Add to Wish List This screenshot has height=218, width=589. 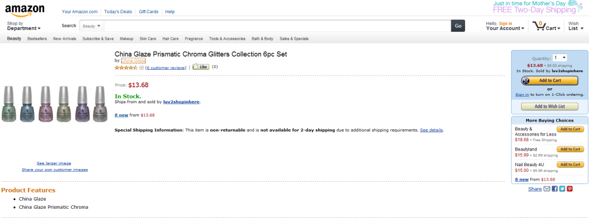550,106
